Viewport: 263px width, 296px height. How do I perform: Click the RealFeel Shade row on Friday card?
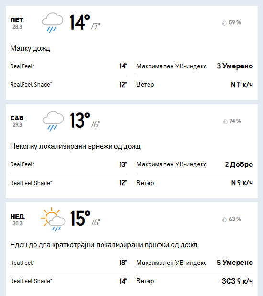click(69, 85)
